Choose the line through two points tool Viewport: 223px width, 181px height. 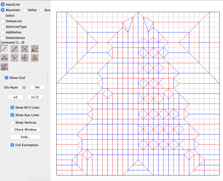tap(14, 49)
